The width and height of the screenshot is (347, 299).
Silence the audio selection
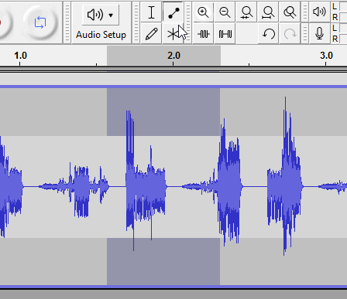click(225, 34)
